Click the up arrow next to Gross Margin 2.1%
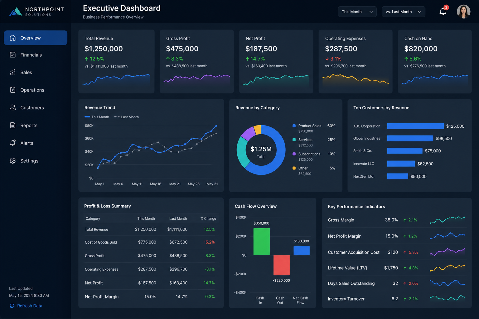Viewport: 479px width, 319px height. 405,220
